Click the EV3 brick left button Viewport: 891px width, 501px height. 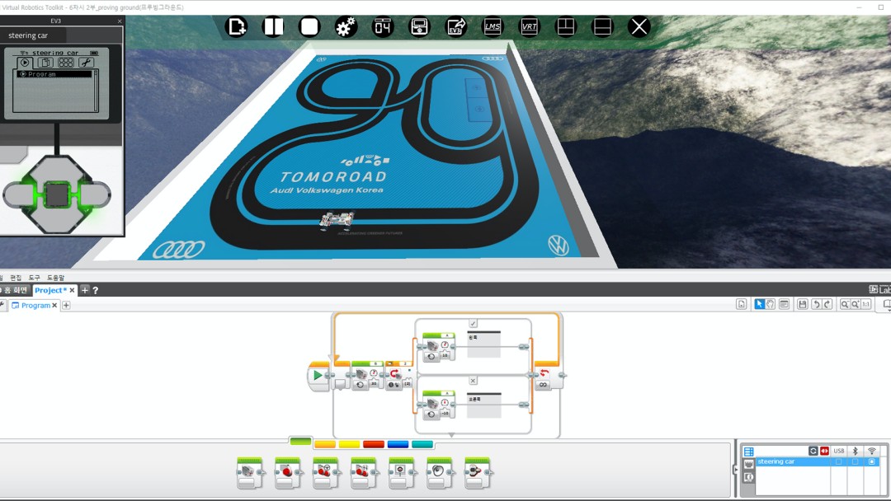coord(19,195)
